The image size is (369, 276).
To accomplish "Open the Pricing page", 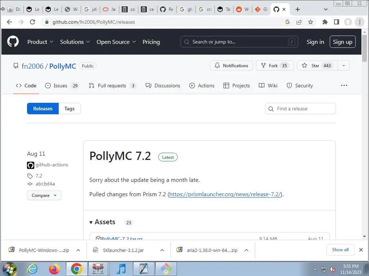I will point(151,42).
